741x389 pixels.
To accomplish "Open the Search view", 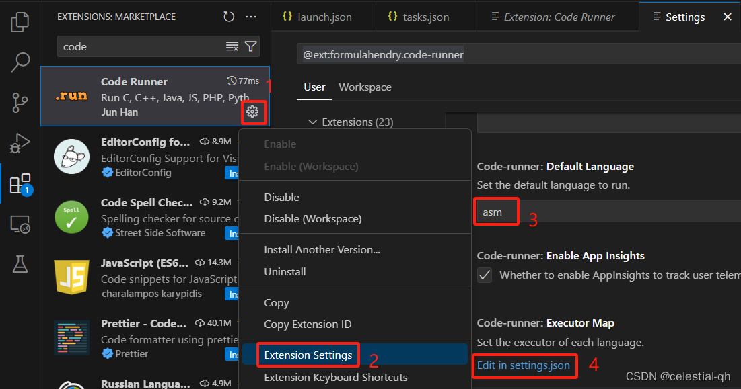I will 20,62.
